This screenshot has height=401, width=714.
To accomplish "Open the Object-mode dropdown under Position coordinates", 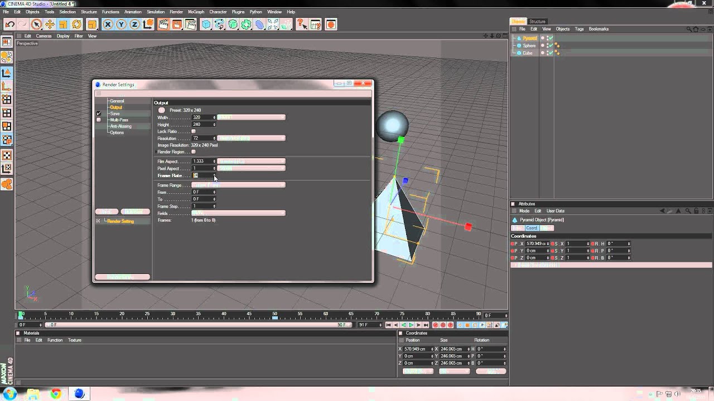I will coord(417,371).
